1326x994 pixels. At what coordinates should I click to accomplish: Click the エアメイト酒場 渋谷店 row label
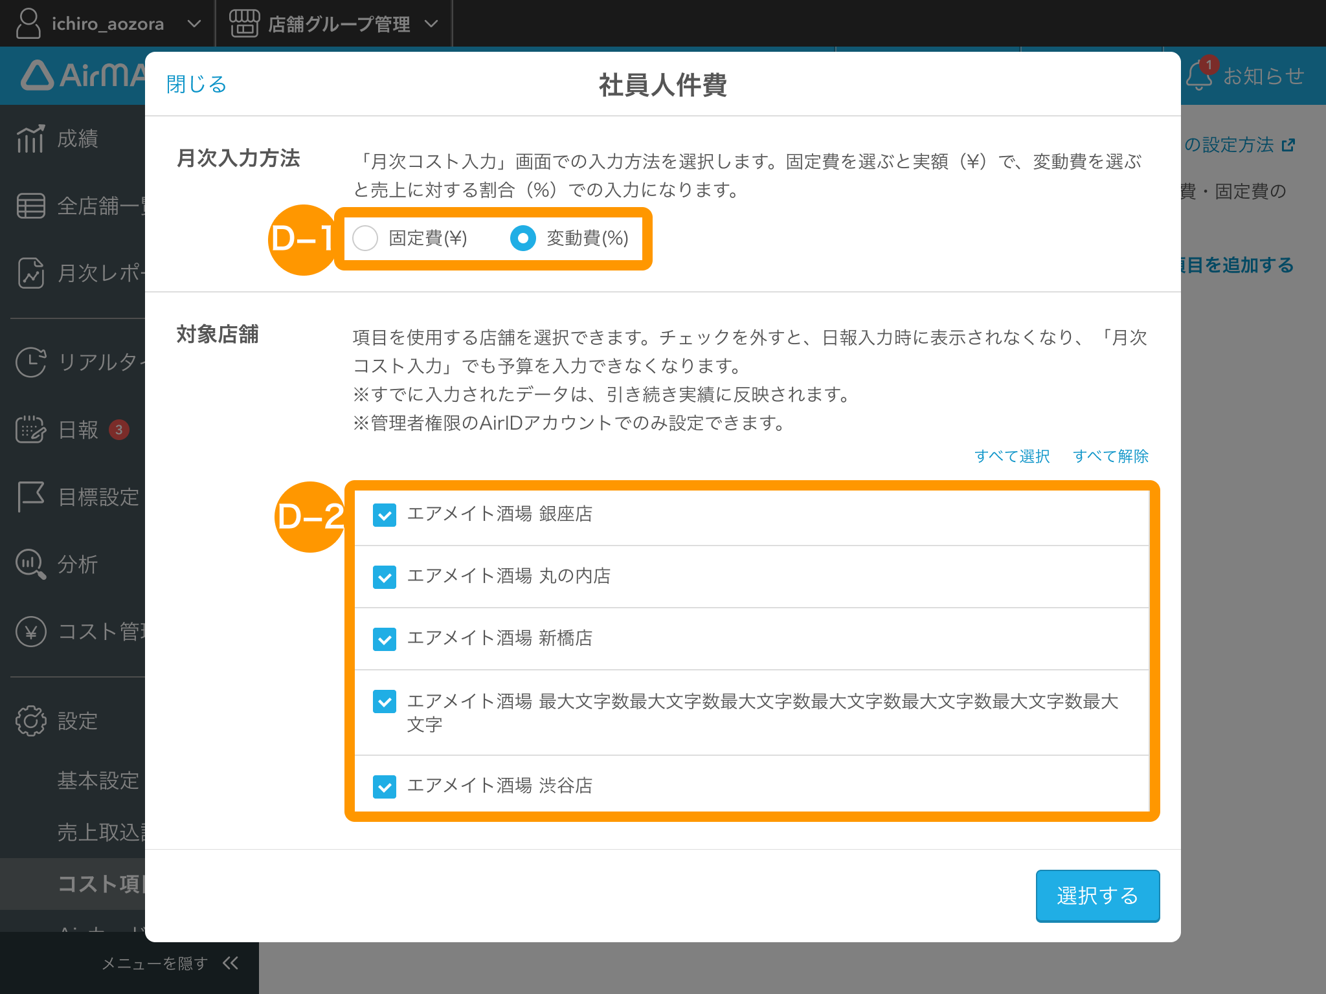(x=499, y=786)
